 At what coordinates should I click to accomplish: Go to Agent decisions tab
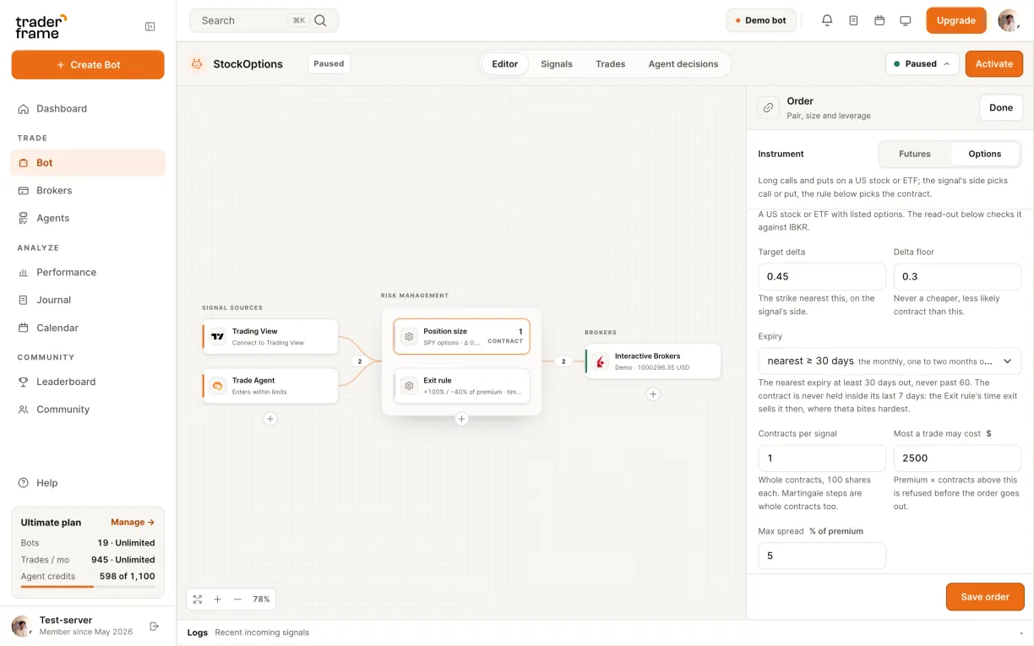coord(683,64)
